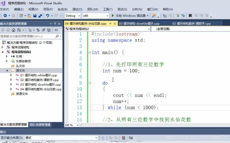The height and width of the screenshot is (143, 230).
Task: Select 03 循环结构-dowhile循环.cpp in tree
Action: click(x=41, y=85)
